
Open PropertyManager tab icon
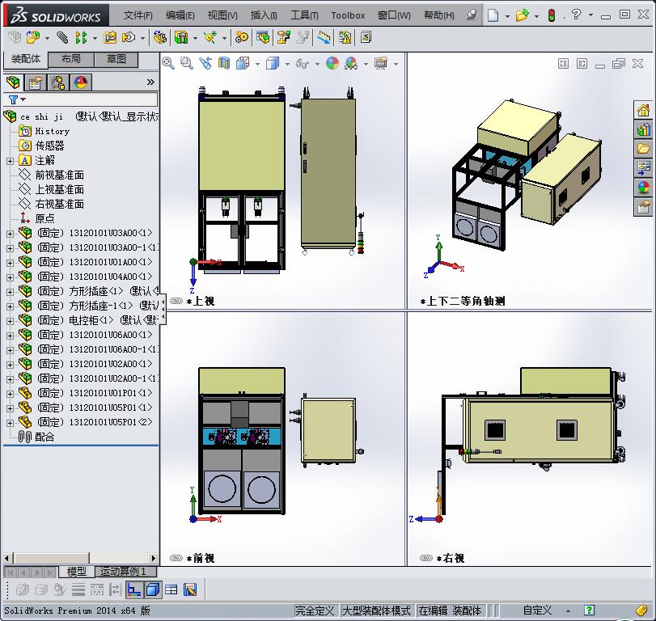(36, 82)
